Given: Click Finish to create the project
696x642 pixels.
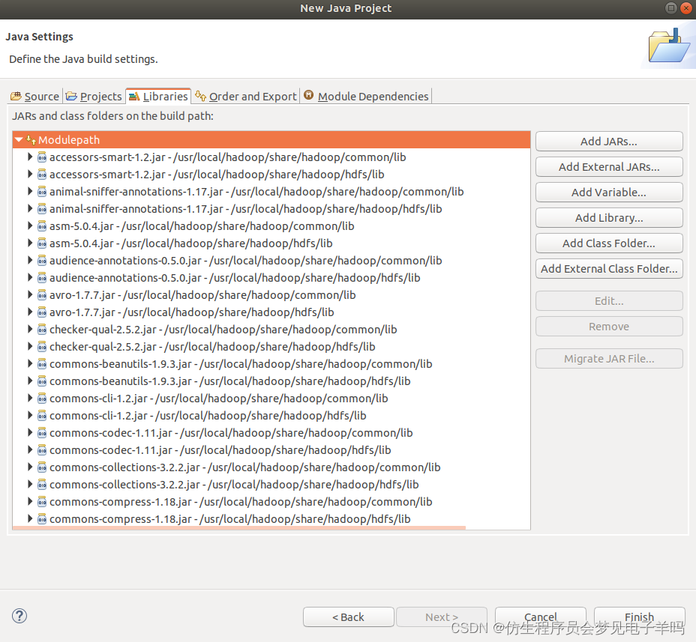Looking at the screenshot, I should pyautogui.click(x=639, y=617).
